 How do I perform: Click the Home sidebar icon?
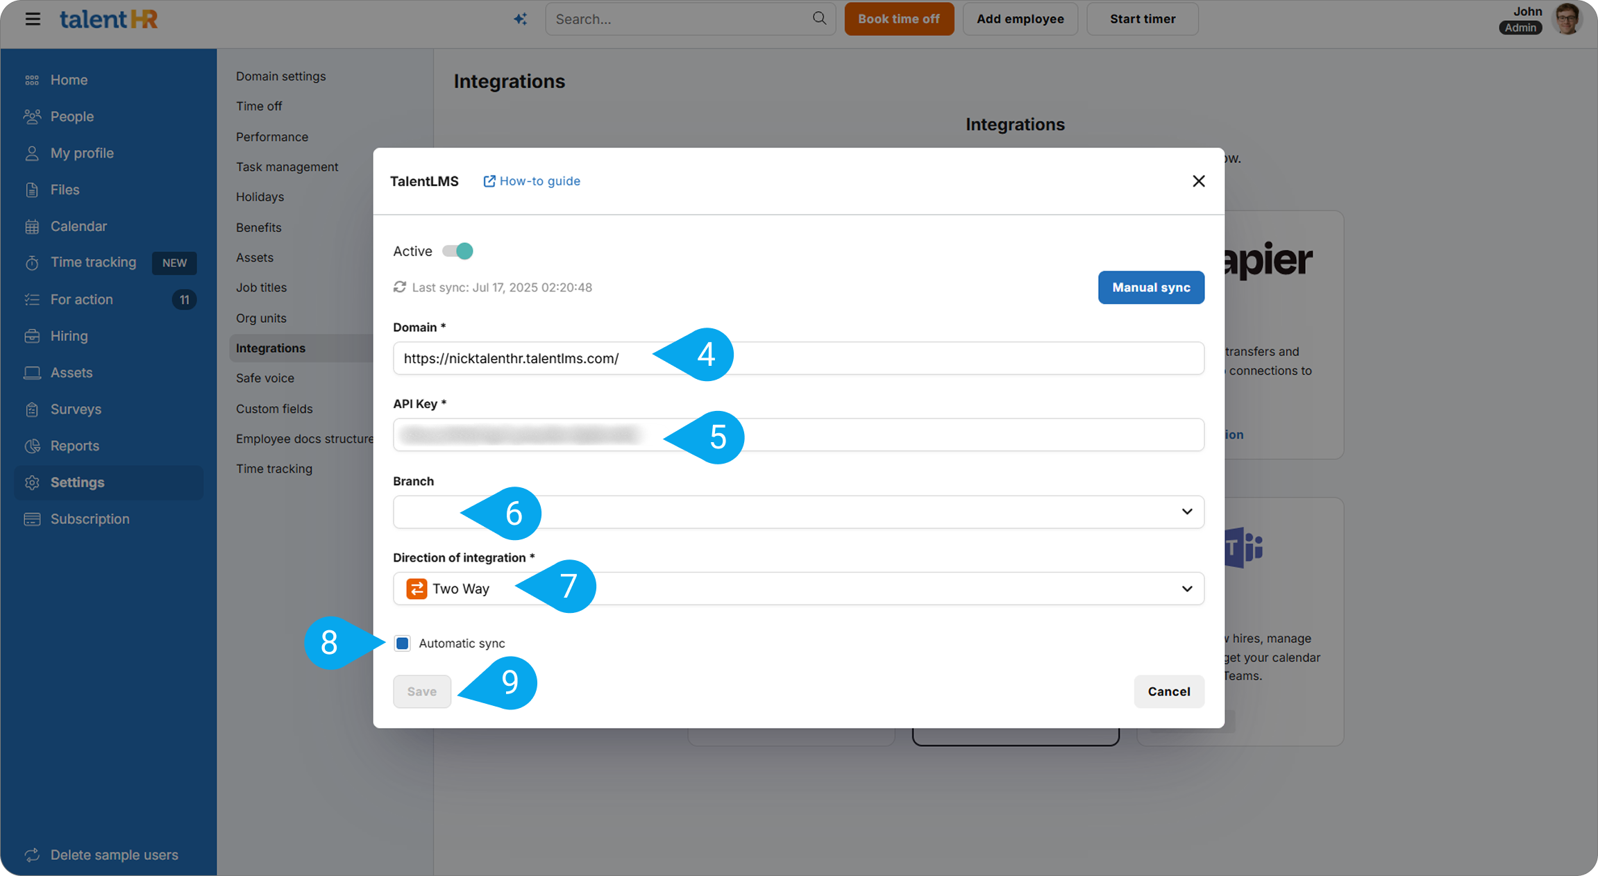coord(32,80)
